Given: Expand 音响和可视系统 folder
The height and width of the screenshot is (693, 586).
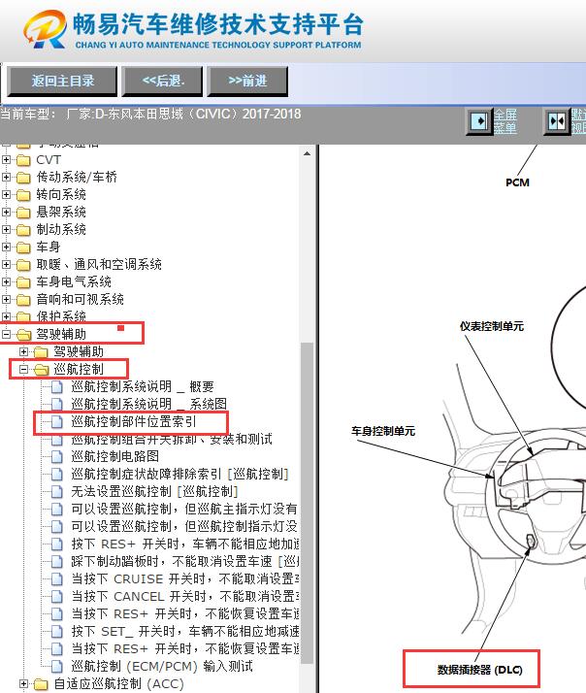Looking at the screenshot, I should (6, 299).
